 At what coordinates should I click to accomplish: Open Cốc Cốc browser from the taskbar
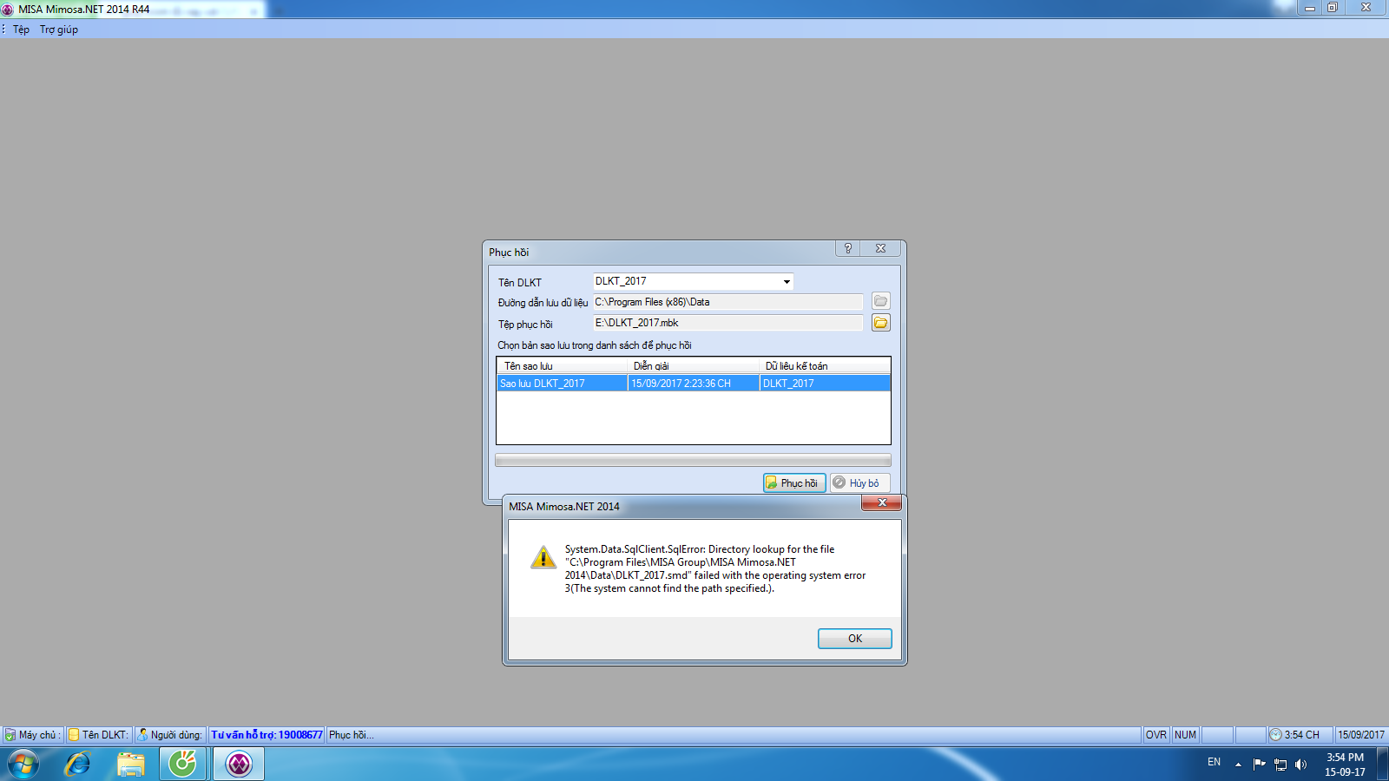coord(182,765)
